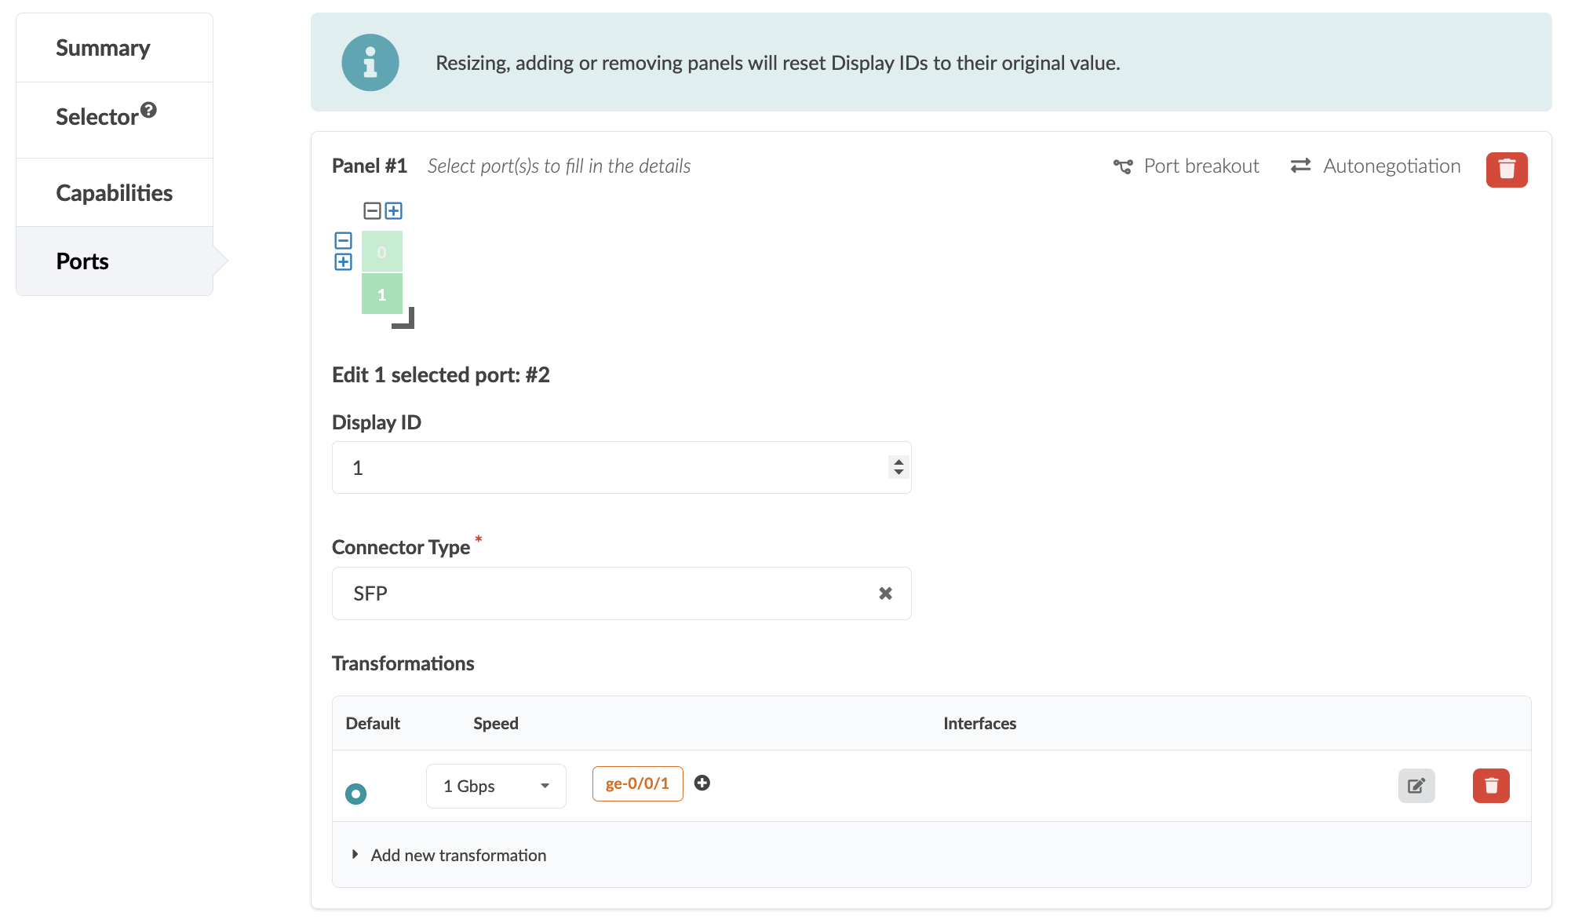
Task: Open Selector help via the question mark icon
Action: coord(150,108)
